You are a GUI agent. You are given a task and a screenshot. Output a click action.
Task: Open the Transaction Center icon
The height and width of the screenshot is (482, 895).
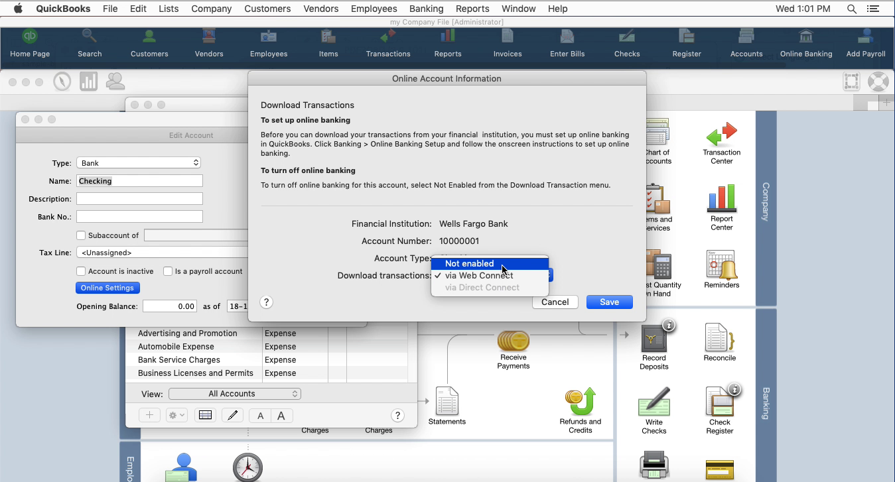click(722, 143)
